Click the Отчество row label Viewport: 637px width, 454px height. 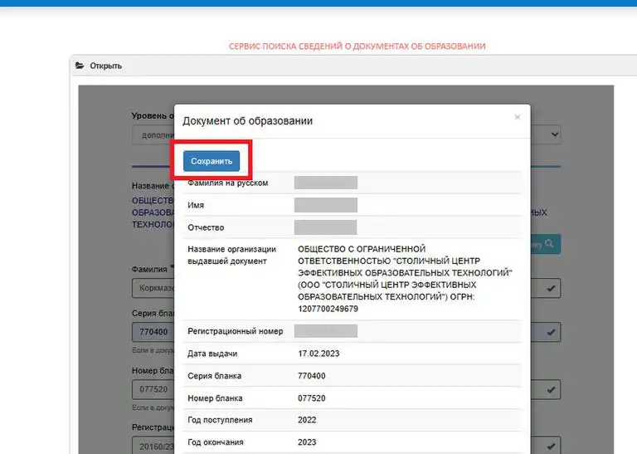pyautogui.click(x=206, y=227)
